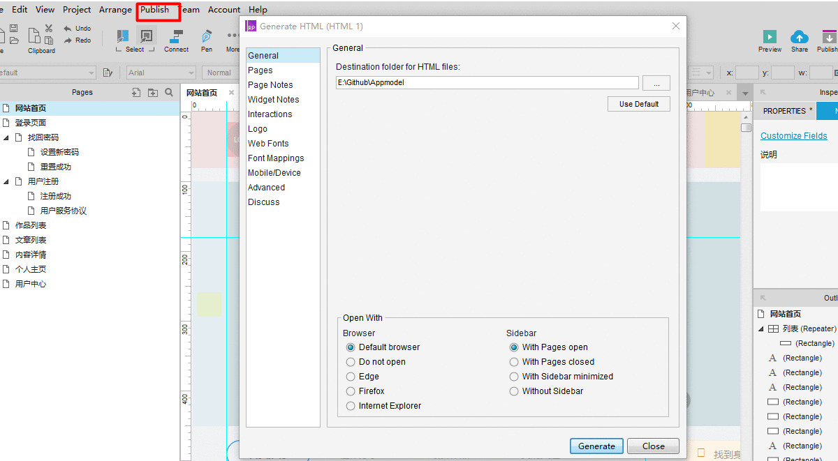Click the Paste clipboard icon
The image size is (838, 461).
click(49, 40)
